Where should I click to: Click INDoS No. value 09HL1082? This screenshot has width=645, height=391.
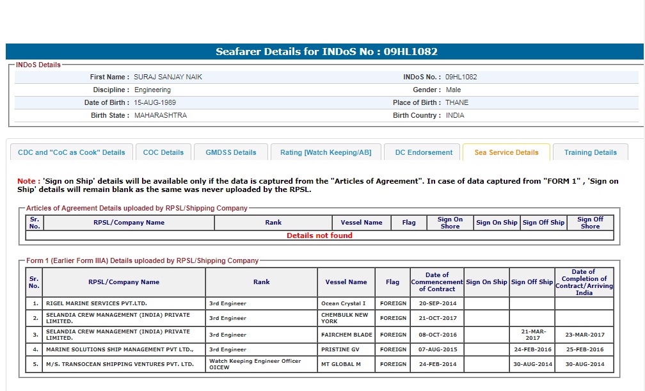[461, 77]
